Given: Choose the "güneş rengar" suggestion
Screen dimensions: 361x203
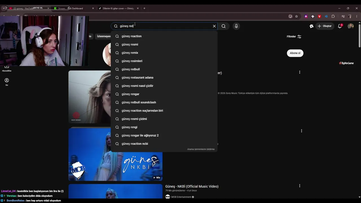Looking at the screenshot, I should (x=164, y=94).
